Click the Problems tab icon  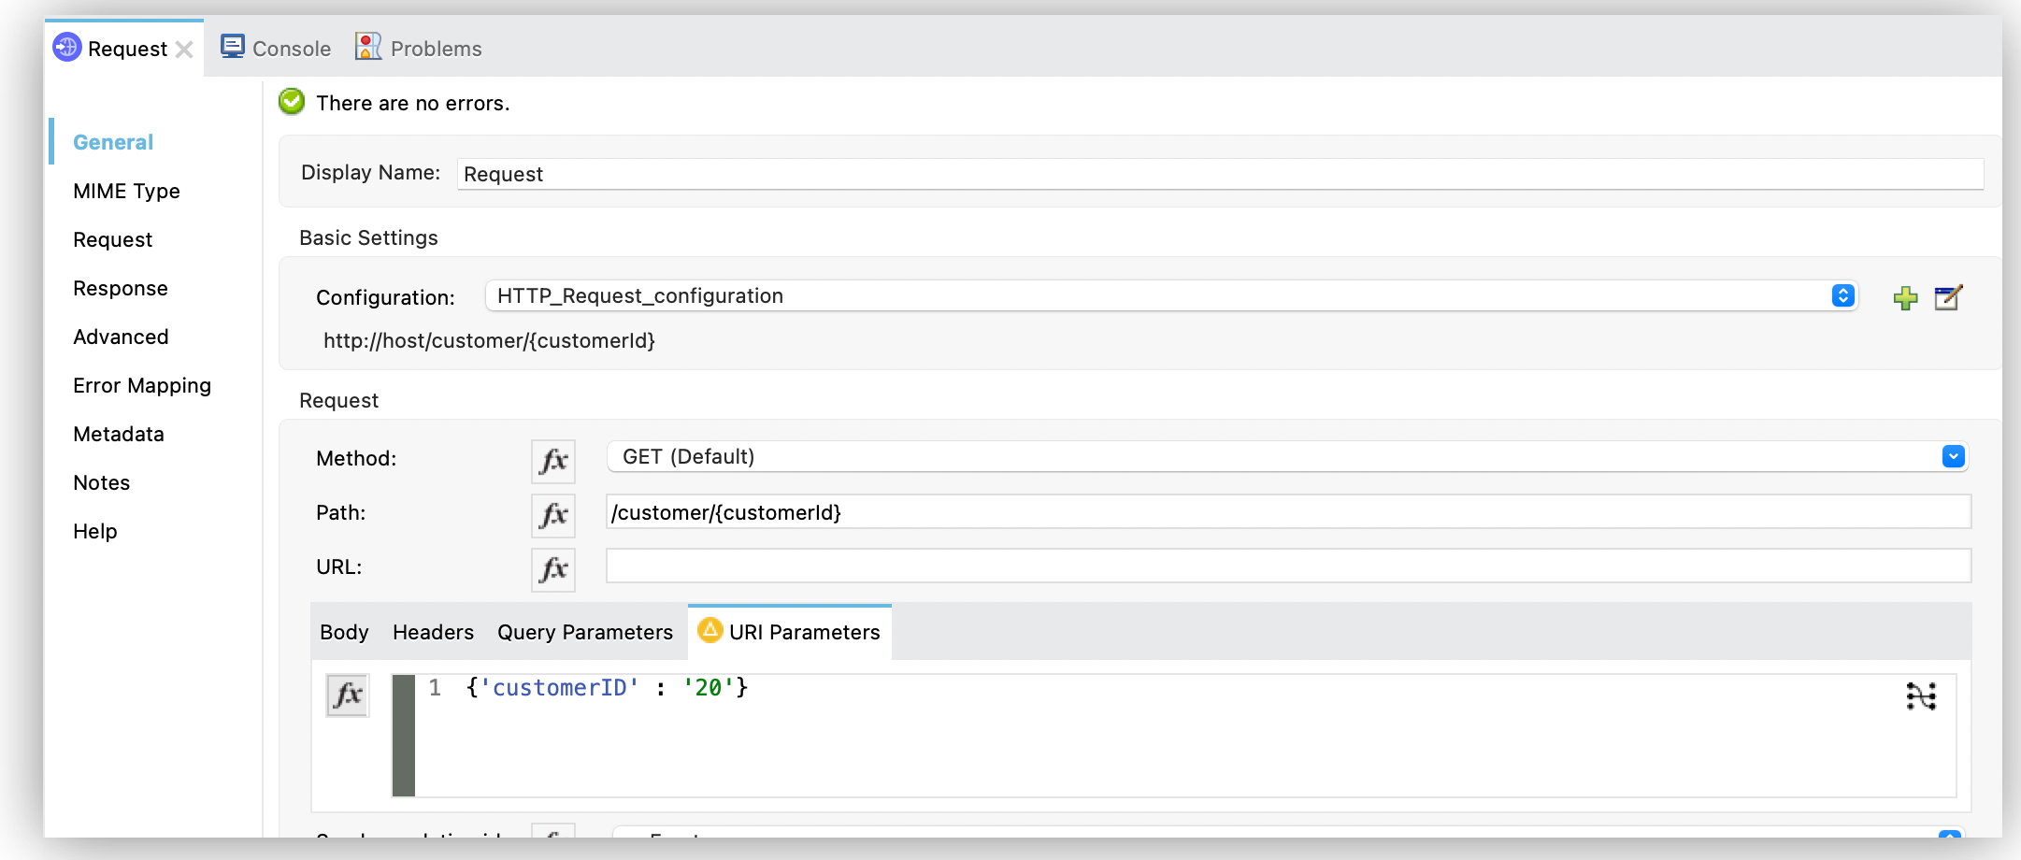pyautogui.click(x=368, y=47)
